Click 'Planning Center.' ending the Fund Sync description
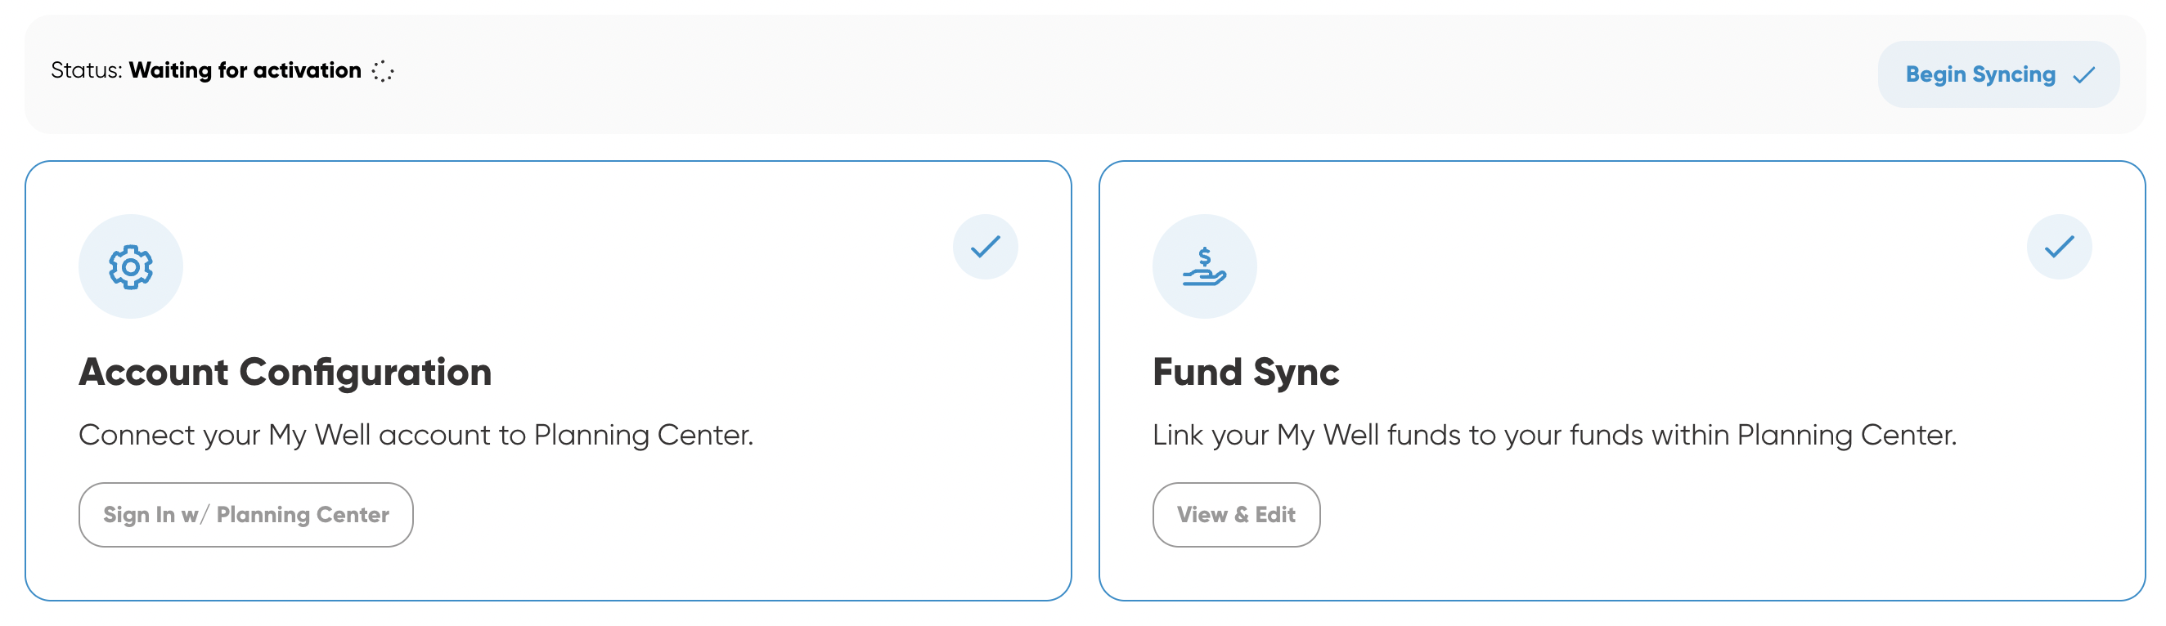 tap(1846, 435)
